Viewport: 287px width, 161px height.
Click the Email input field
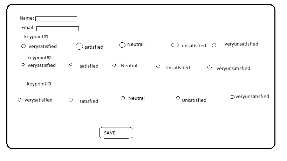coord(57,29)
